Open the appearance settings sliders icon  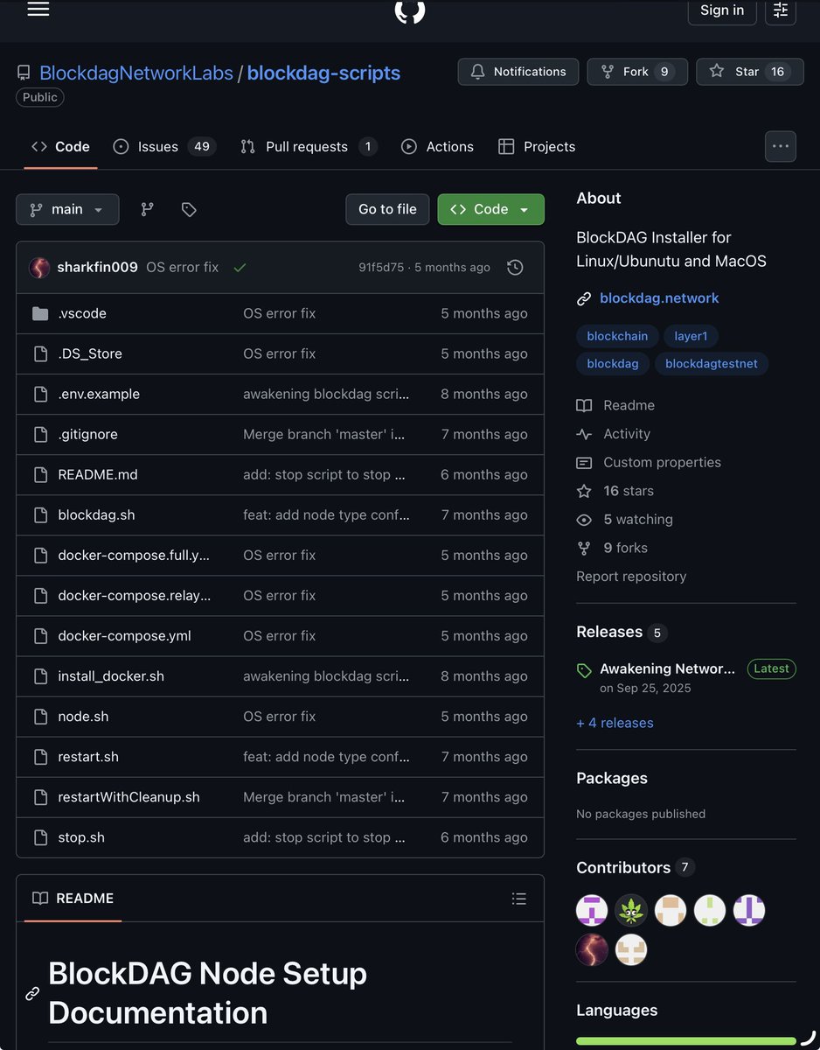pyautogui.click(x=781, y=10)
